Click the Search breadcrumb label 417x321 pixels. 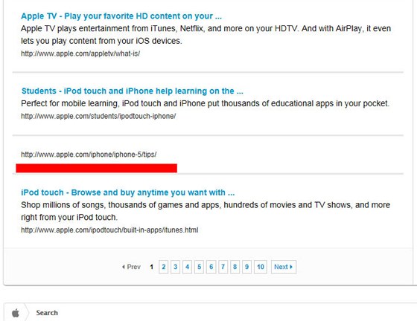[x=47, y=313]
